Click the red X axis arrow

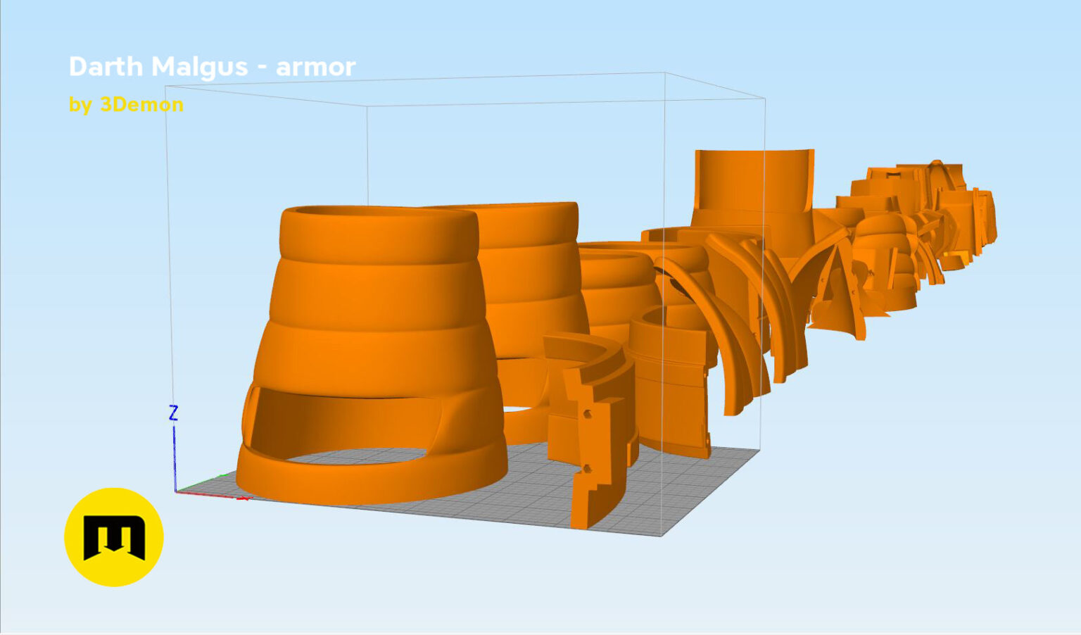pos(211,495)
